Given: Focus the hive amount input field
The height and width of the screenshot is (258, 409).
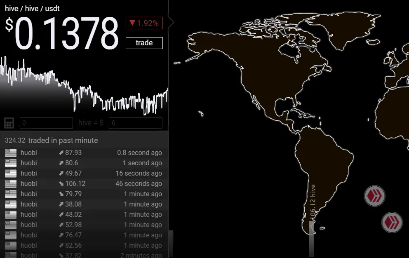Looking at the screenshot, I should click(x=46, y=123).
